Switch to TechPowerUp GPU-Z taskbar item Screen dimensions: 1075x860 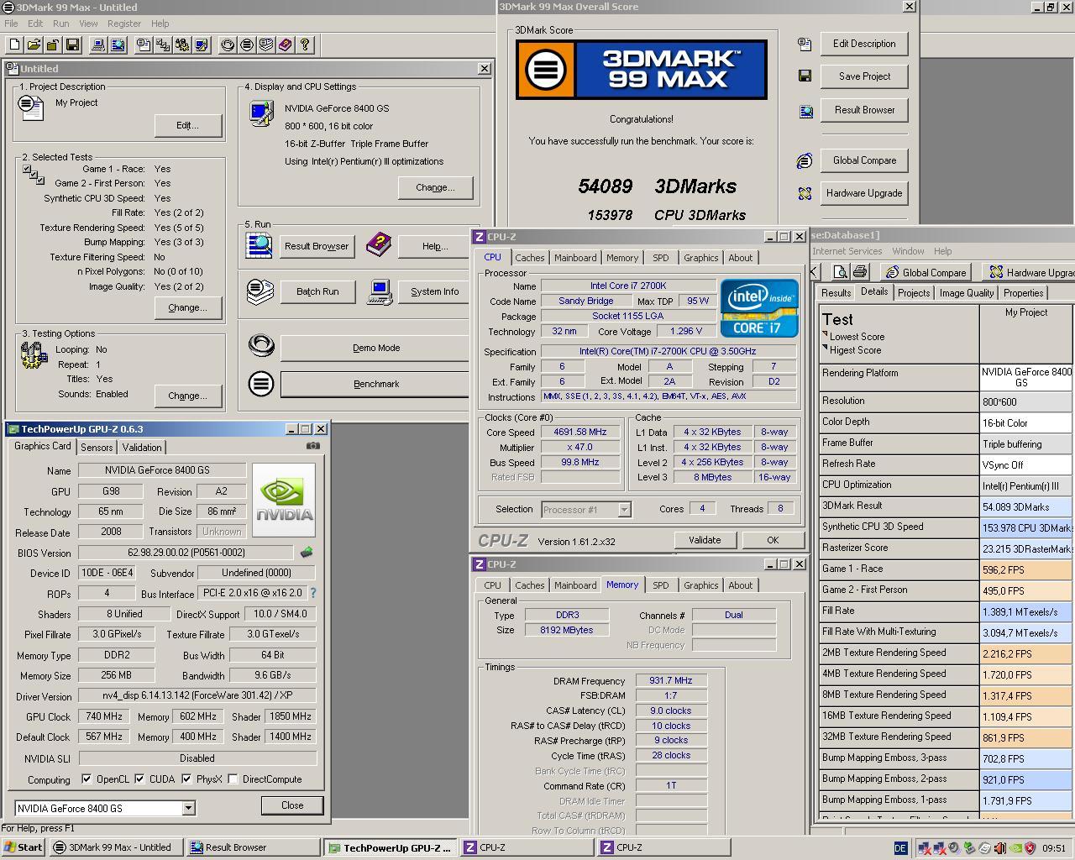[x=391, y=848]
